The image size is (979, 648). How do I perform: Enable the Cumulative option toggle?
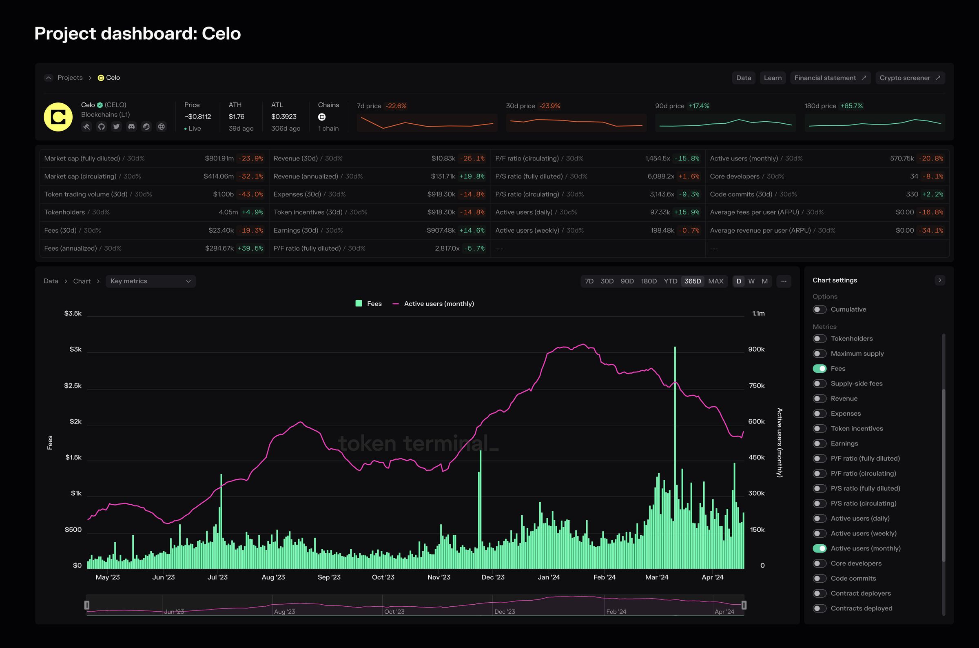[x=819, y=310]
